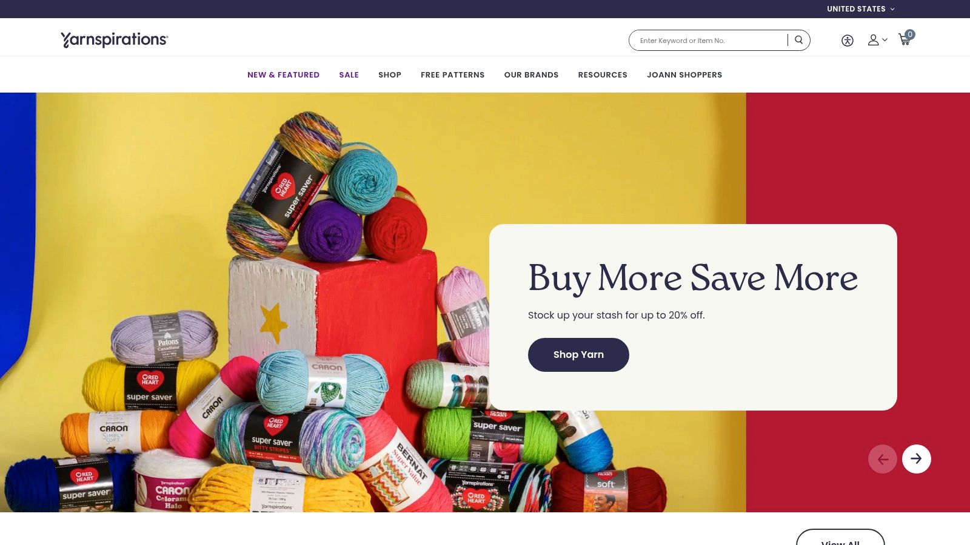The height and width of the screenshot is (545, 970).
Task: View the shopping cart
Action: coord(906,39)
